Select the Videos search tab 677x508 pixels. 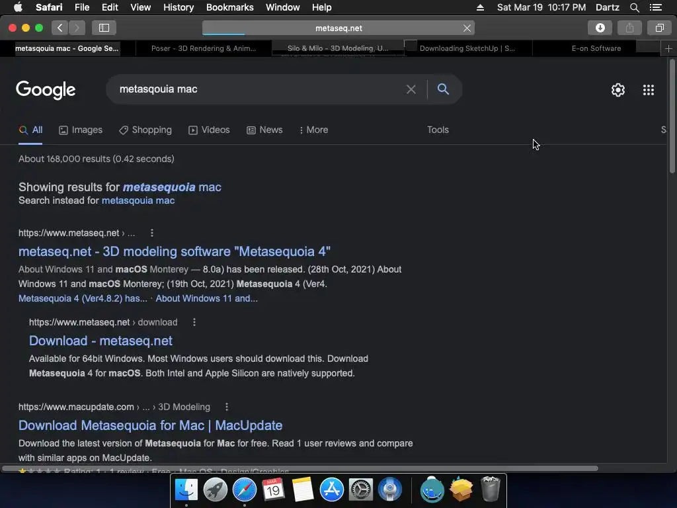209,130
